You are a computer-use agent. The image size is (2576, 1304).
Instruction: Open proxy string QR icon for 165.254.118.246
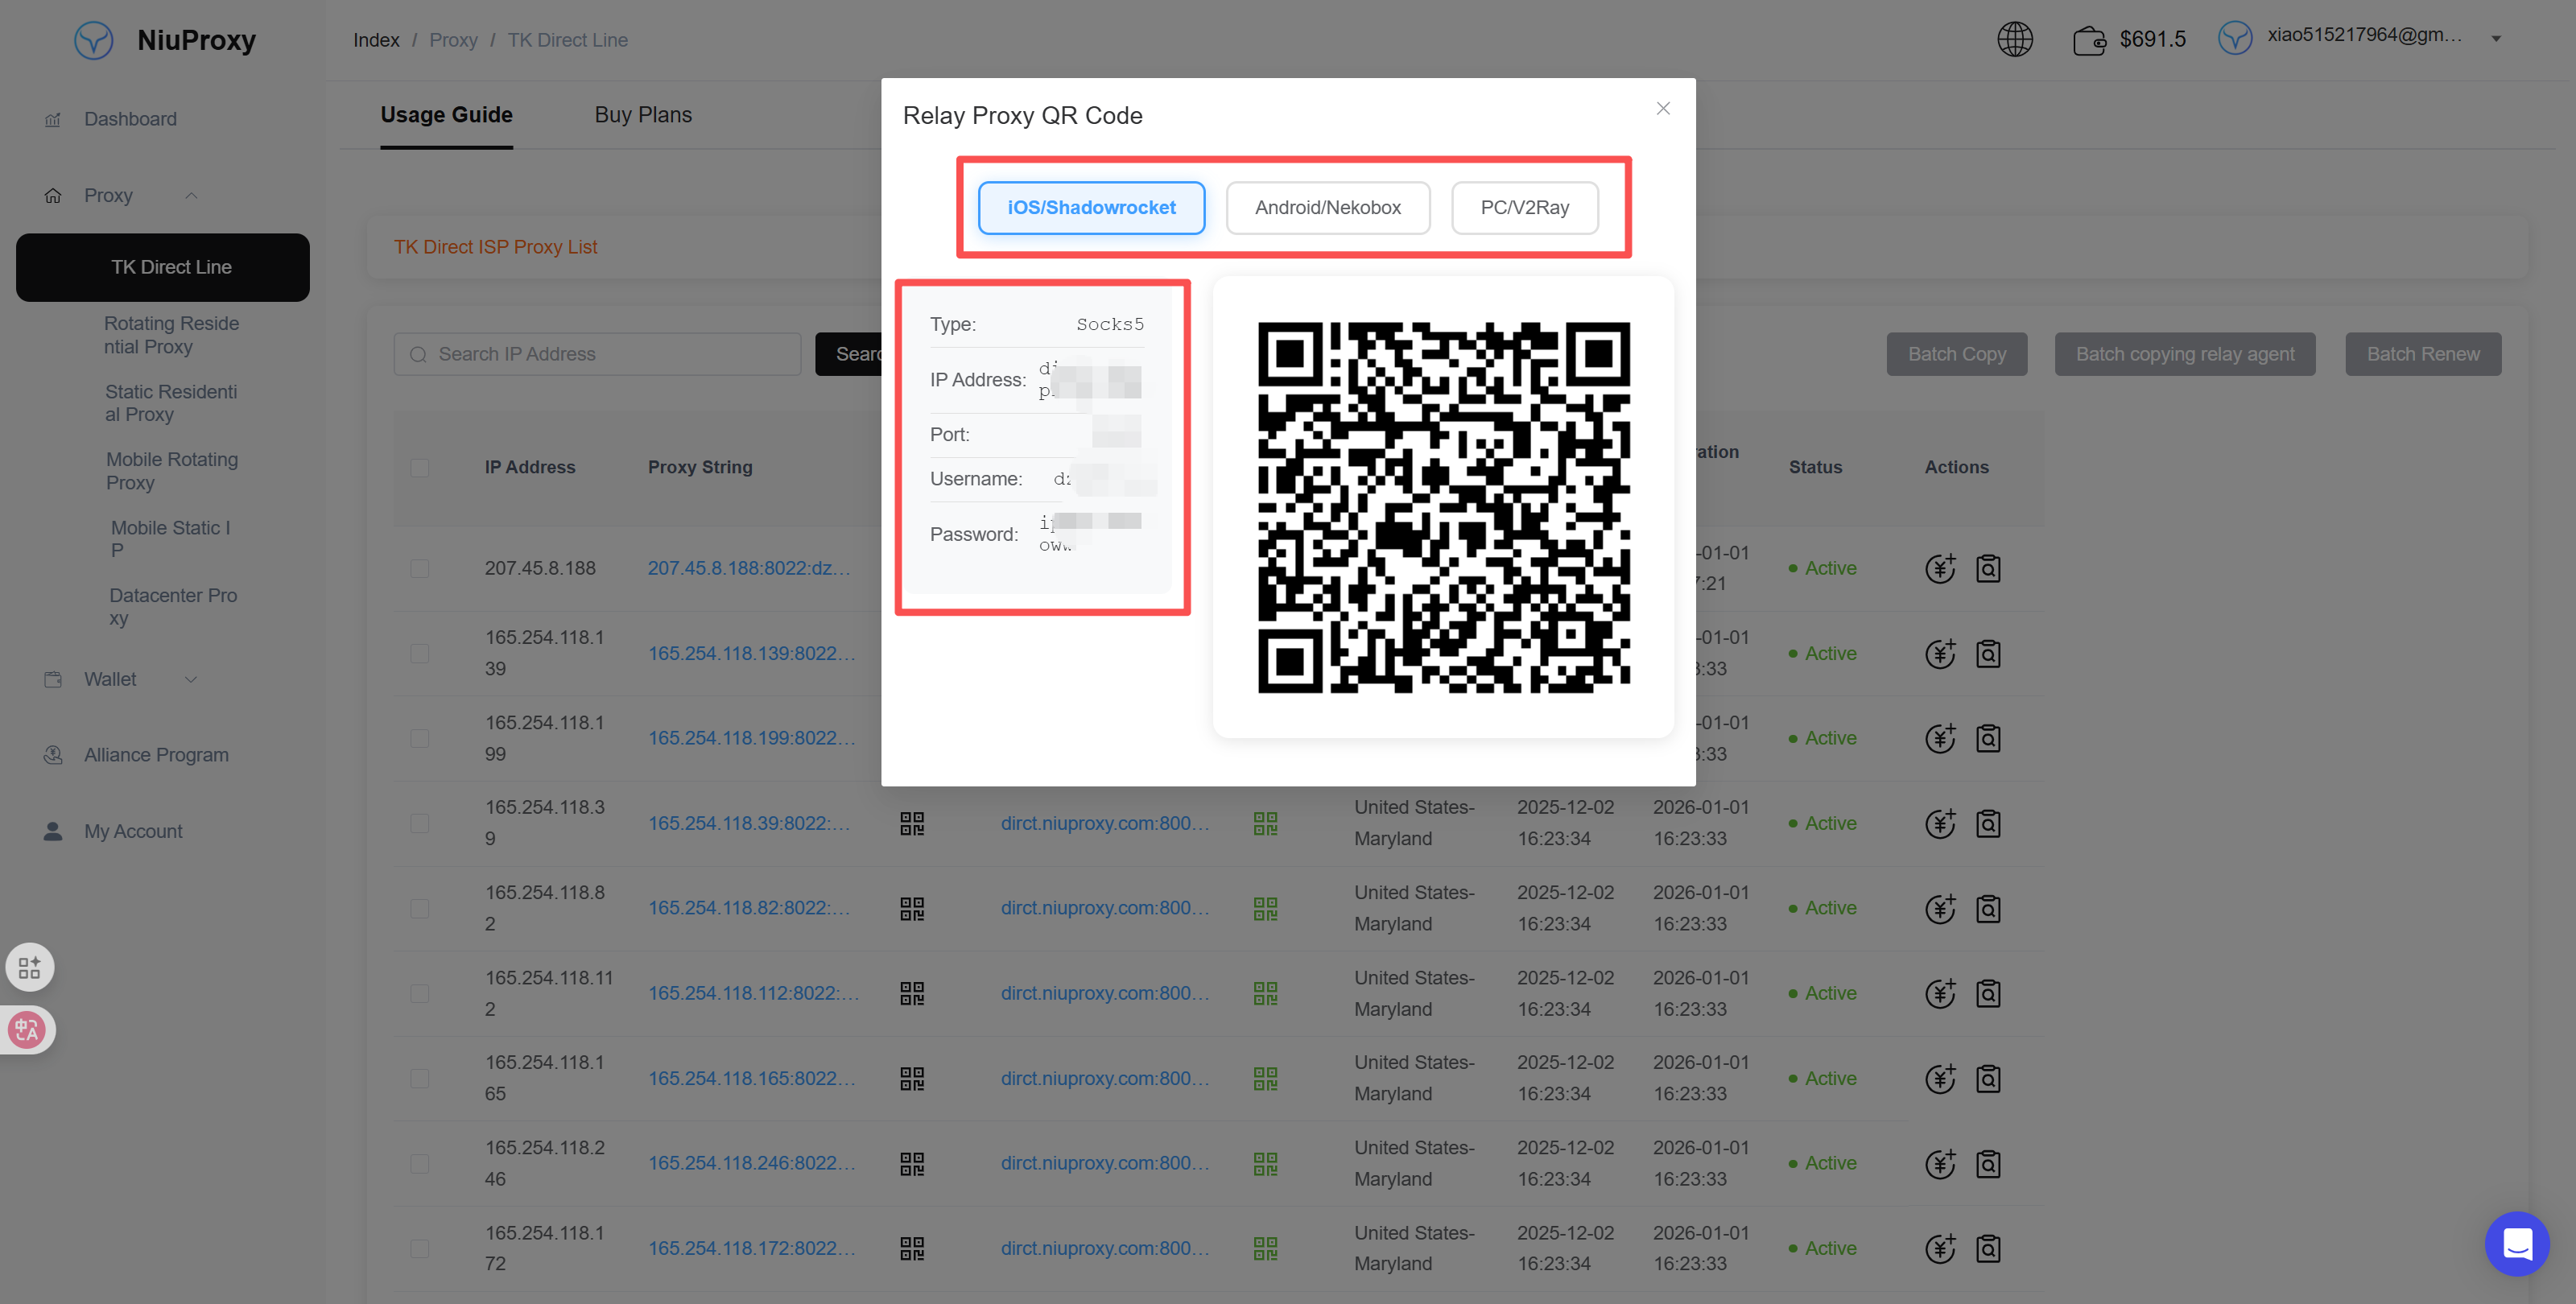coord(912,1163)
